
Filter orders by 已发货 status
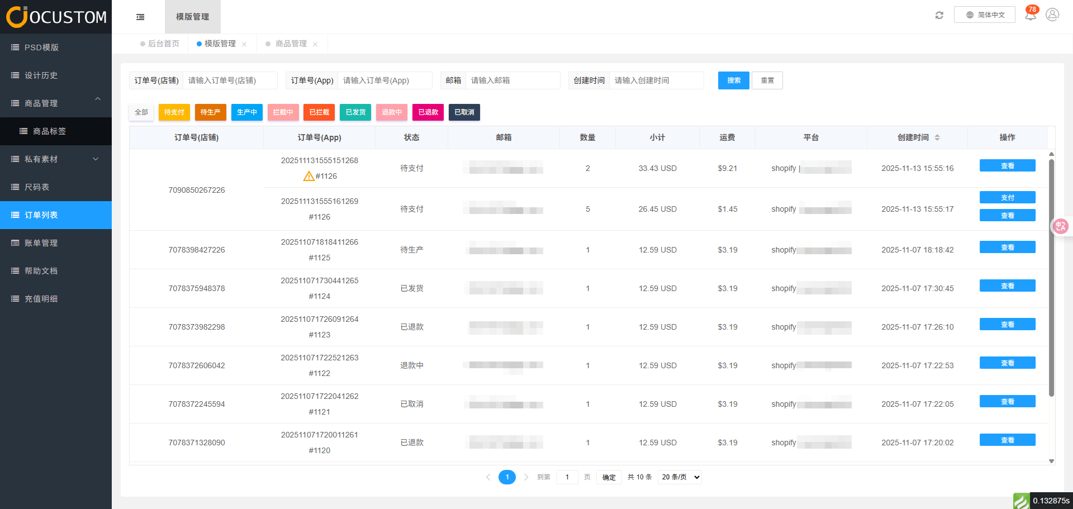(355, 112)
